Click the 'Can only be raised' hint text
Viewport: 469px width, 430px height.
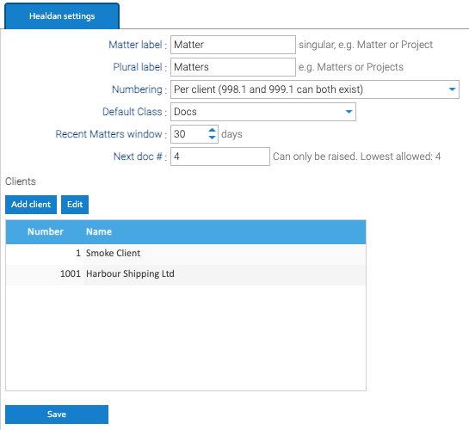[x=356, y=157]
